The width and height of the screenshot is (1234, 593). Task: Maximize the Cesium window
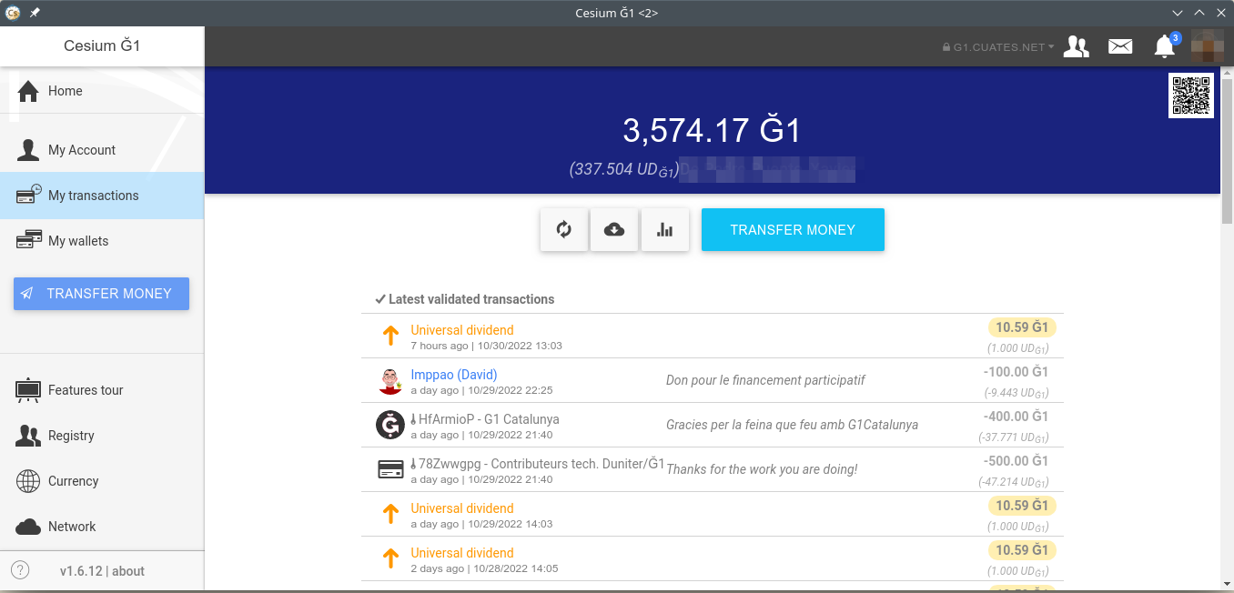1199,13
